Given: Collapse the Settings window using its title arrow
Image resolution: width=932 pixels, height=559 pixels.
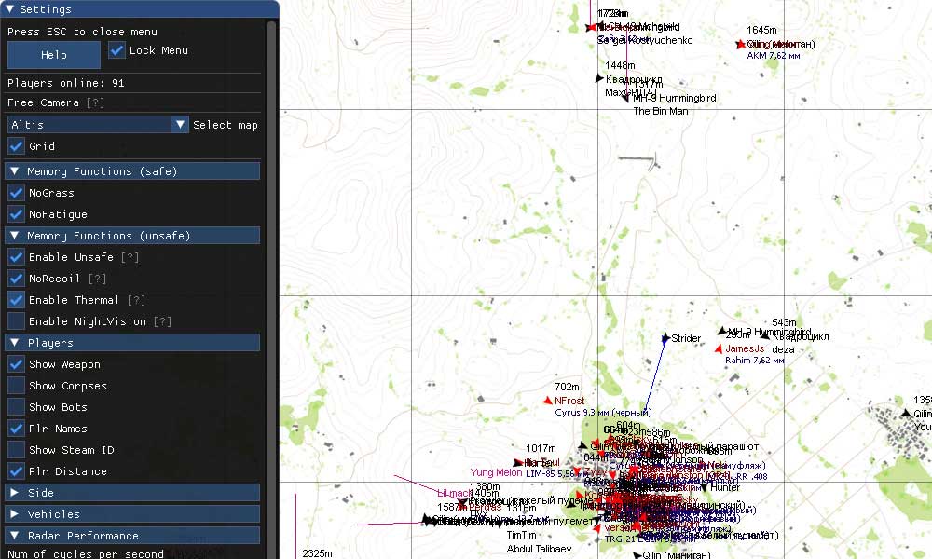Looking at the screenshot, I should pyautogui.click(x=9, y=9).
